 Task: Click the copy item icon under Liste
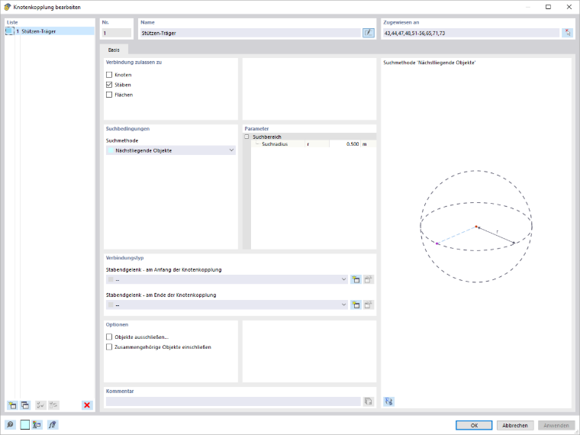[24, 405]
